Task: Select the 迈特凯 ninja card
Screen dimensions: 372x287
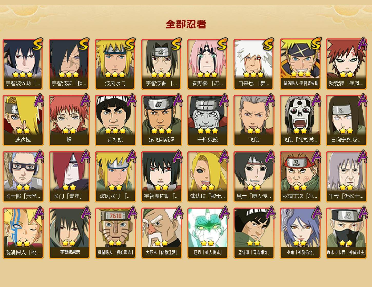Action: (x=115, y=120)
